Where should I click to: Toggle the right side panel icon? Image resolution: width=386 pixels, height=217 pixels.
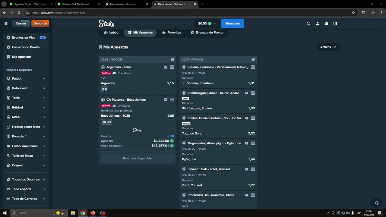(335, 24)
